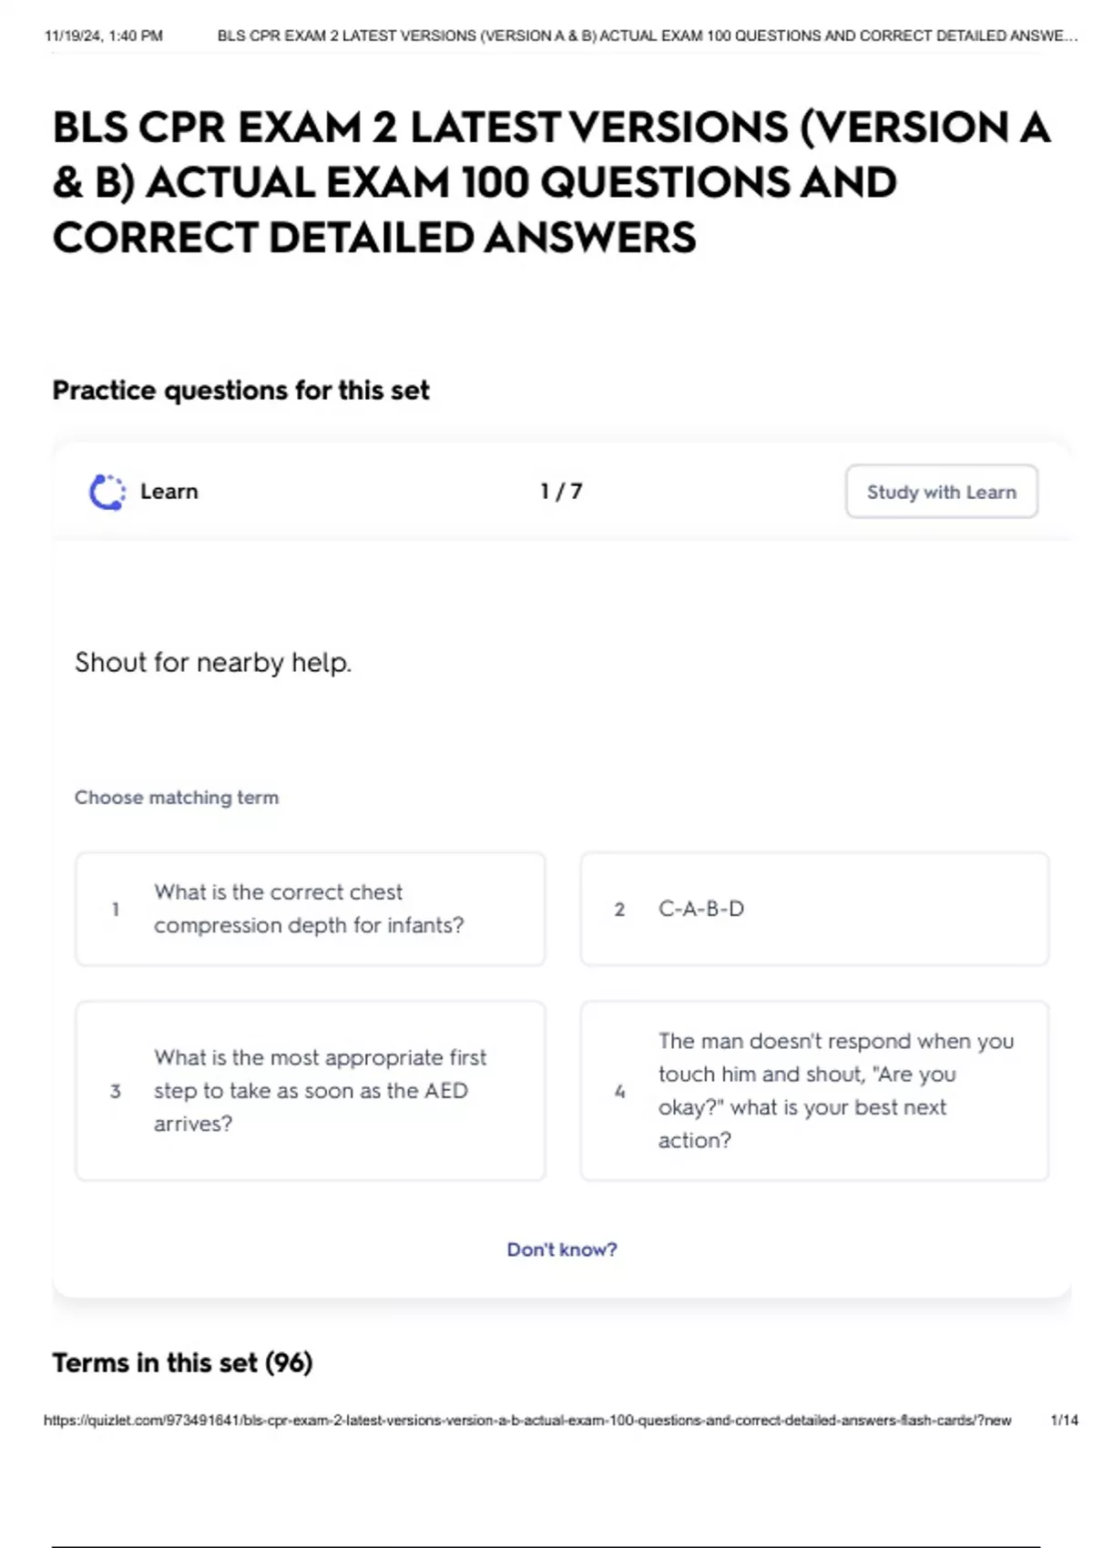
Task: Click the Choose matching term label
Action: [177, 798]
